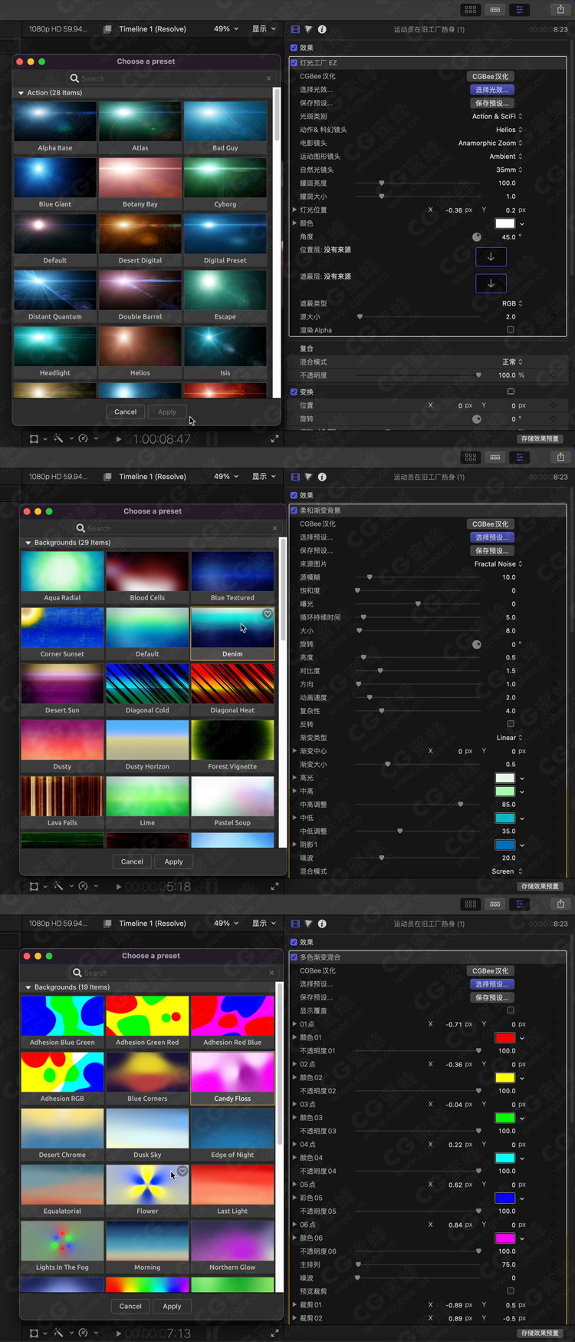The image size is (575, 1342).
Task: Click the 角度 angle dial at 45.0
Action: coord(477,237)
